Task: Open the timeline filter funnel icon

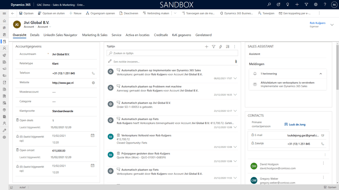Action: tap(213, 47)
